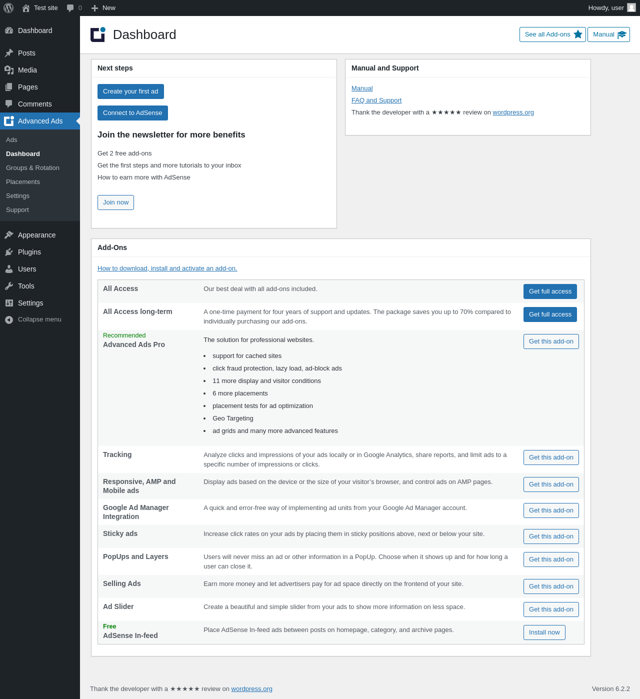Install AdSense In-feed add-on now
Screen dimensions: 640x699
544,632
